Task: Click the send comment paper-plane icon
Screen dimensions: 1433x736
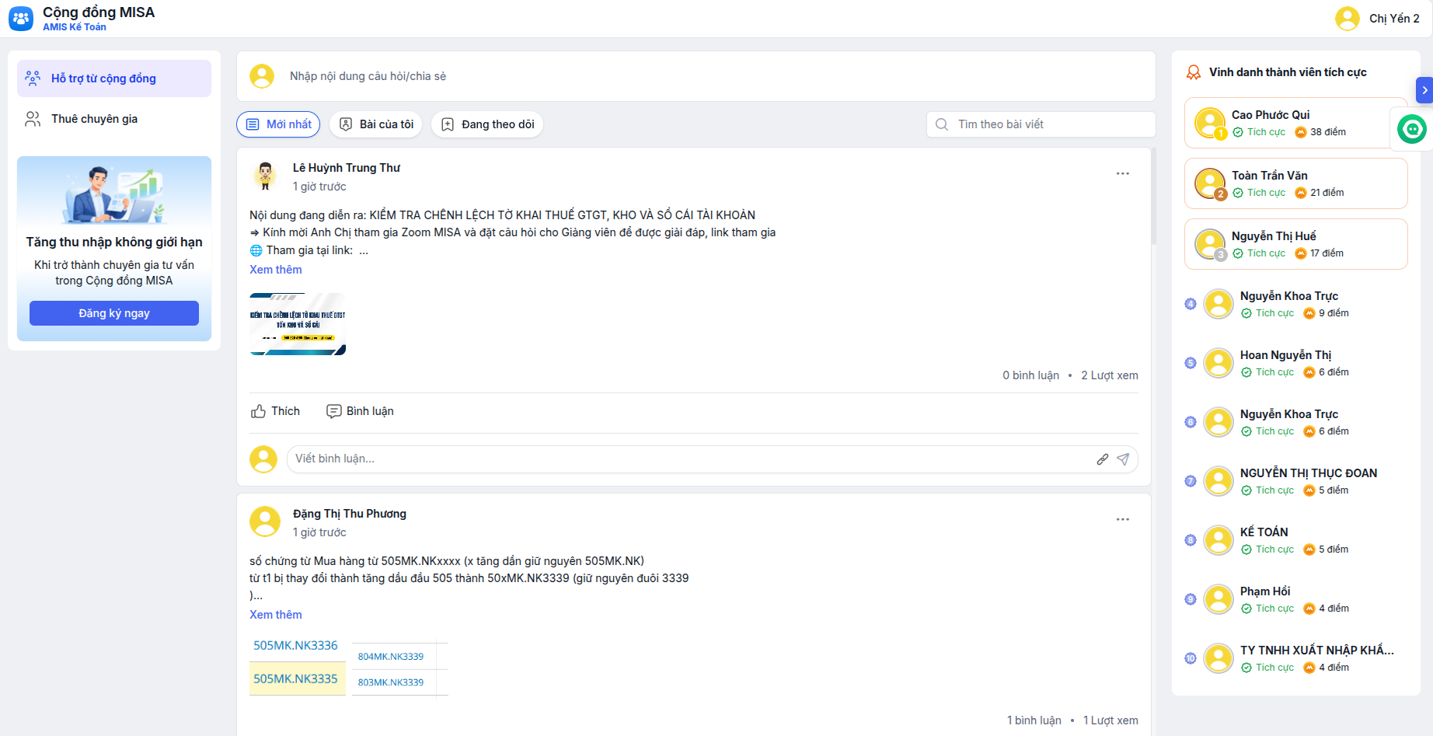Action: click(x=1123, y=459)
